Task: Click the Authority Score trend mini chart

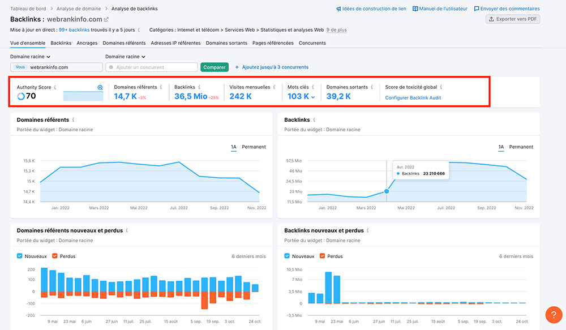Action: pos(83,96)
